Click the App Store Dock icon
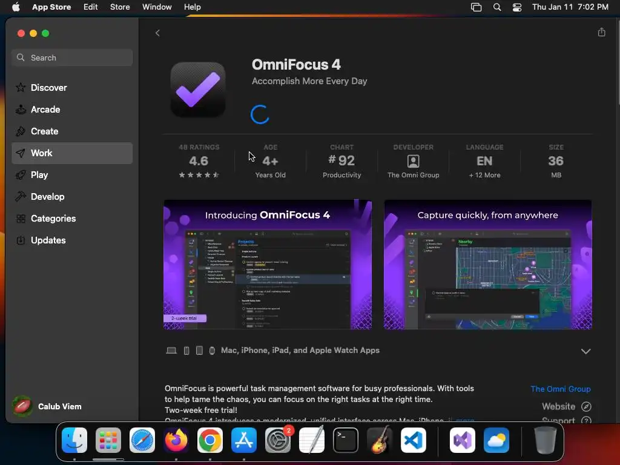The image size is (620, 465). coord(244,440)
